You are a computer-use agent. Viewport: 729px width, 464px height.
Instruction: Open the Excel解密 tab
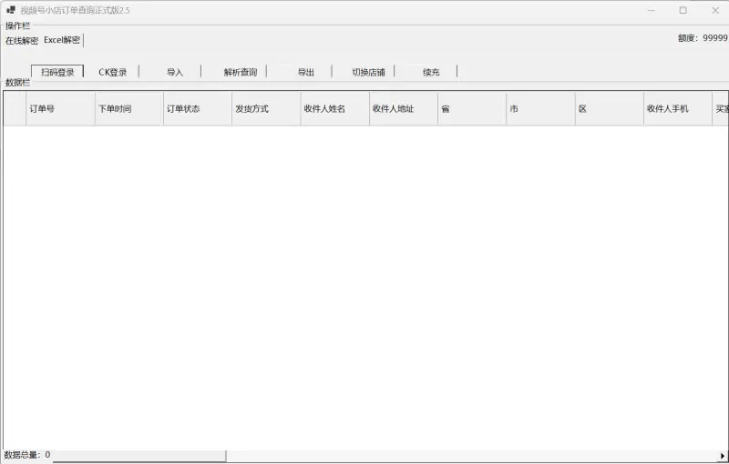tap(62, 40)
